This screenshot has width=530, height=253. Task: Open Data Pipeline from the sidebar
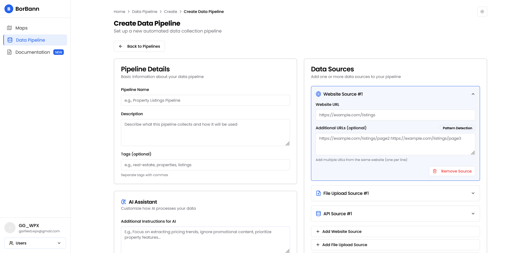coord(30,40)
